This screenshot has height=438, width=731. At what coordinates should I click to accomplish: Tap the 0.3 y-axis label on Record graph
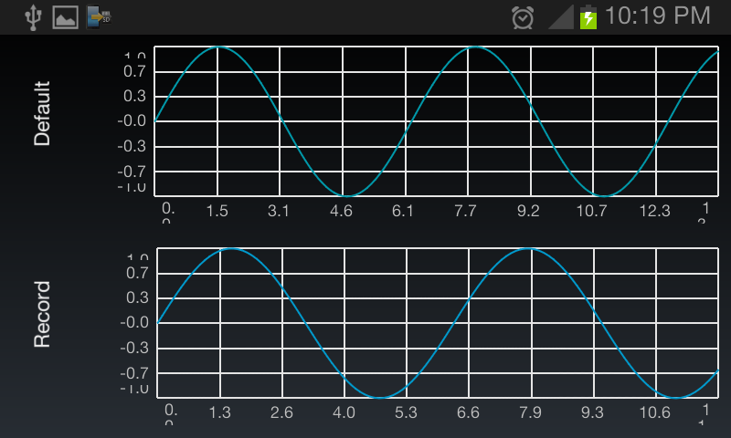(138, 297)
